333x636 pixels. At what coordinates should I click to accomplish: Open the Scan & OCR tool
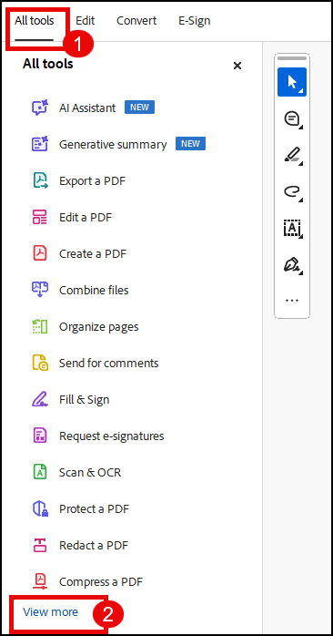point(90,473)
